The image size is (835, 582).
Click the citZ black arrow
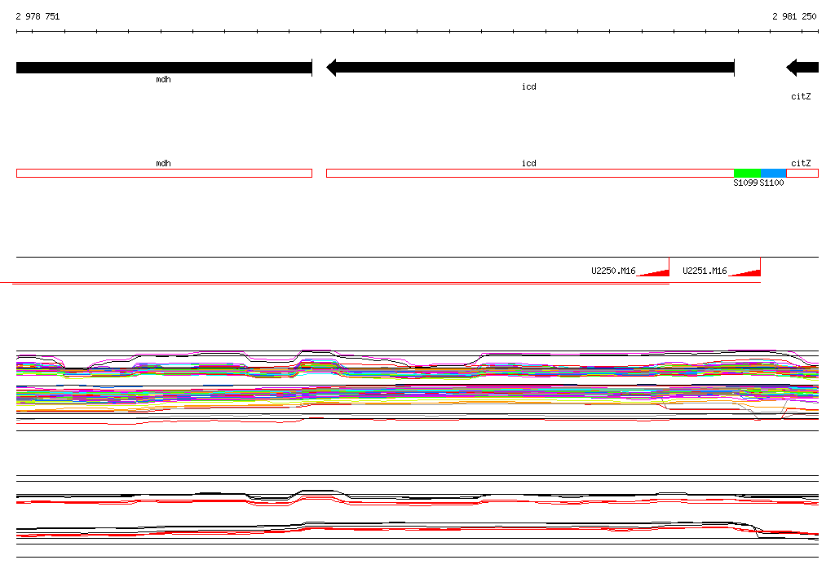802,68
